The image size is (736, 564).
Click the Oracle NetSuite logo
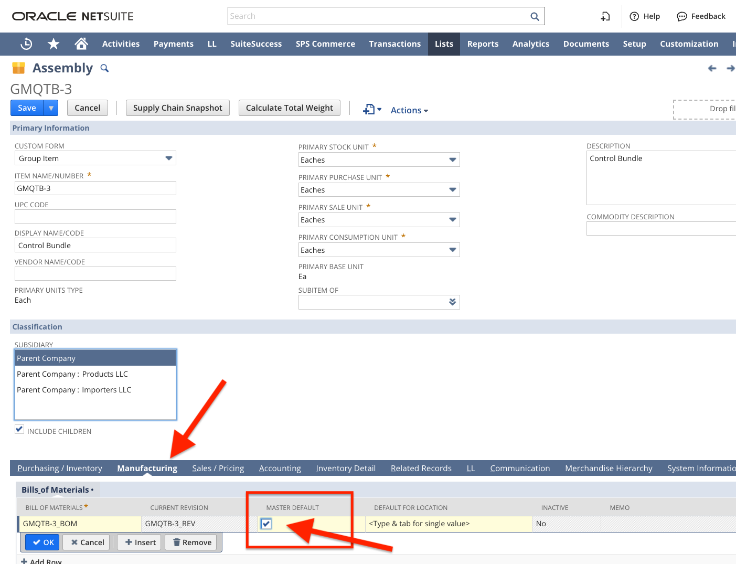click(73, 16)
